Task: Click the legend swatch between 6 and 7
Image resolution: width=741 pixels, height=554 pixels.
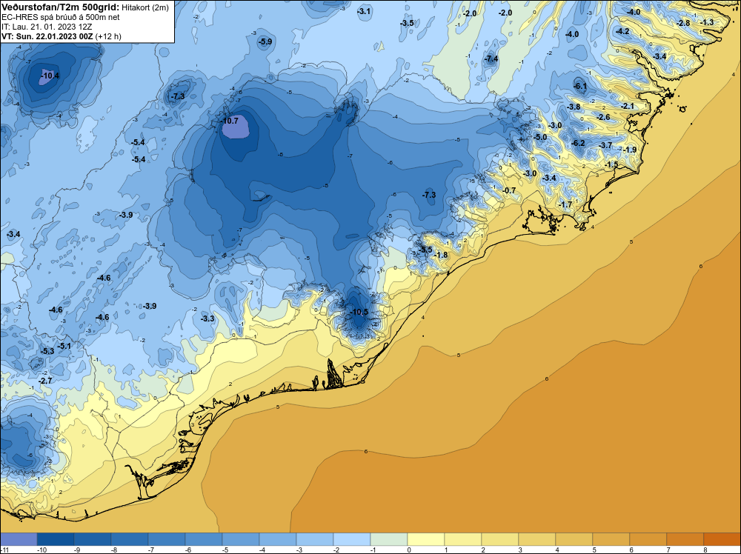Action: (x=648, y=539)
